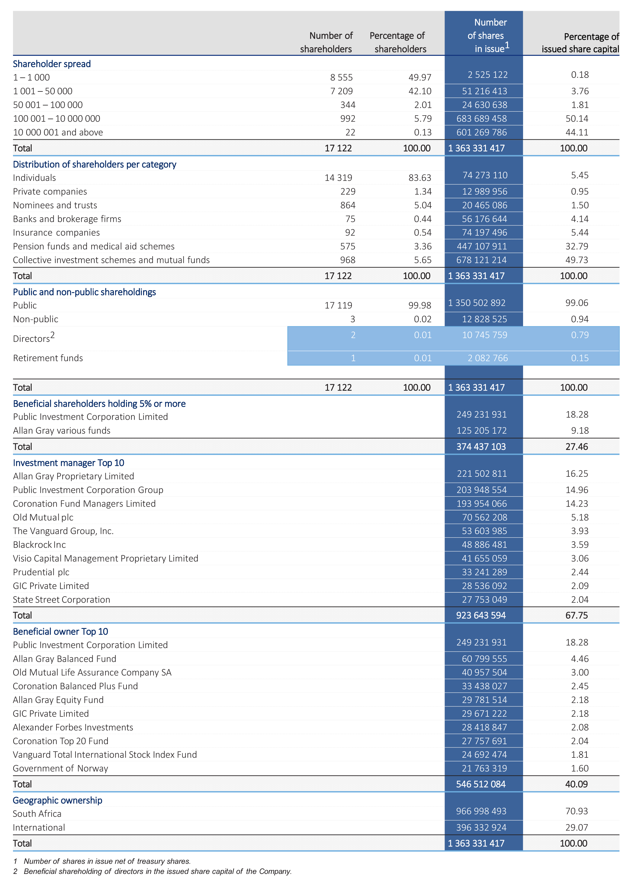Image resolution: width=633 pixels, height=889 pixels.
Task: Click the 'International' row label
Action: [x=39, y=827]
